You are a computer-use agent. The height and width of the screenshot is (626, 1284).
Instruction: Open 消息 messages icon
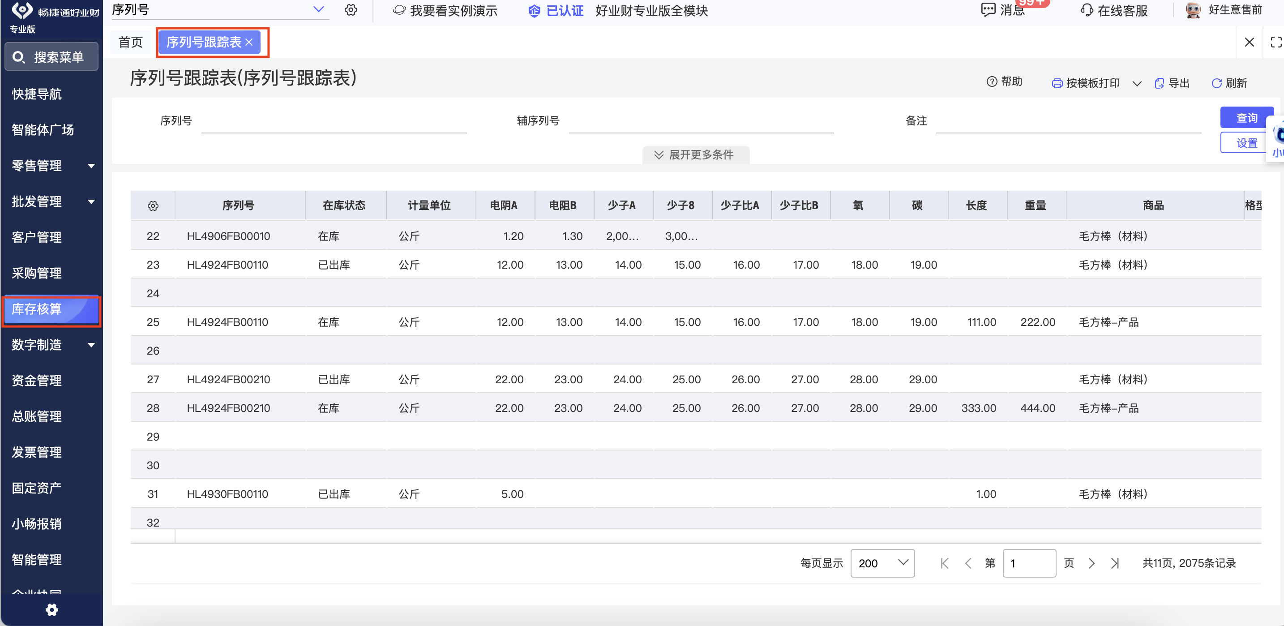click(x=988, y=10)
